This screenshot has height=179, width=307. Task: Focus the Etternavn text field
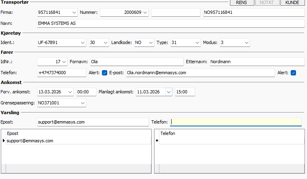[x=257, y=62]
